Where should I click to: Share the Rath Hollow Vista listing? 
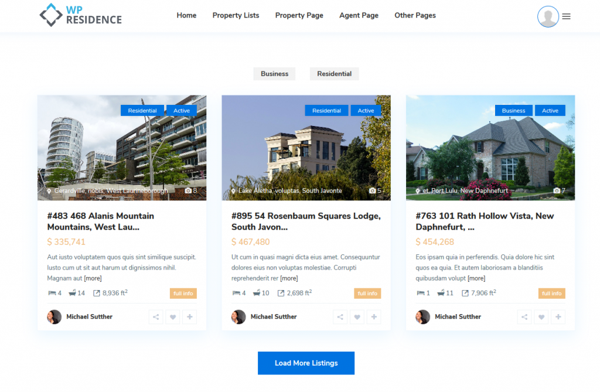pos(524,317)
